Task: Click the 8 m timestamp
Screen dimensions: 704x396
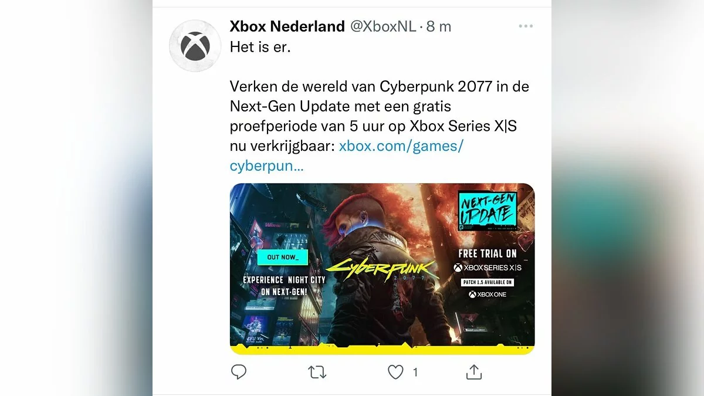Action: click(x=438, y=26)
